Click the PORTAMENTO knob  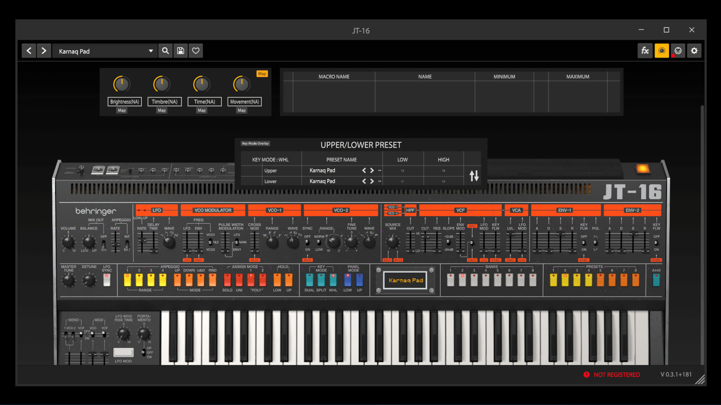click(144, 333)
